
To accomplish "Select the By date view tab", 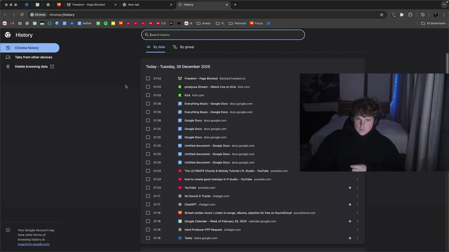I will [x=156, y=47].
